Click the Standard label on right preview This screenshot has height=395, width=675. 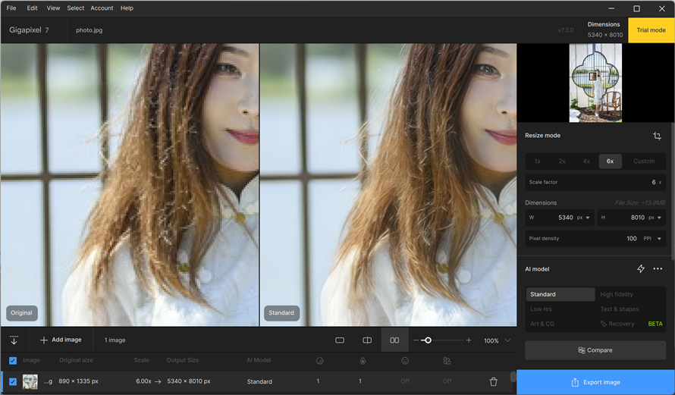click(x=281, y=313)
